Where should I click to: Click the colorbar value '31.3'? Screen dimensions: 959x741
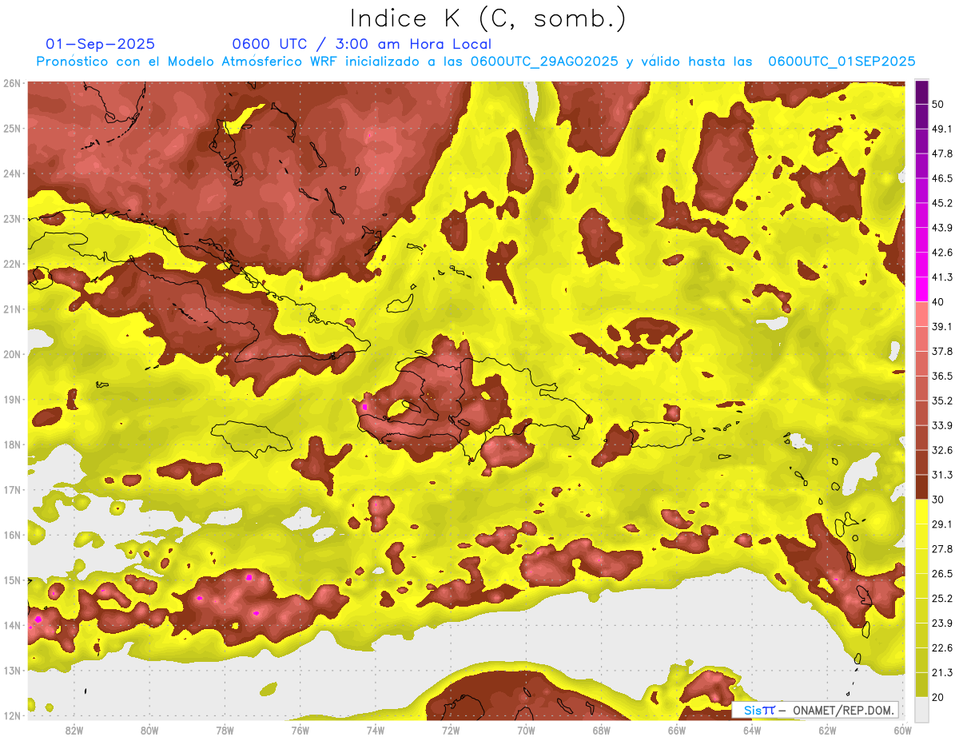[x=941, y=475]
